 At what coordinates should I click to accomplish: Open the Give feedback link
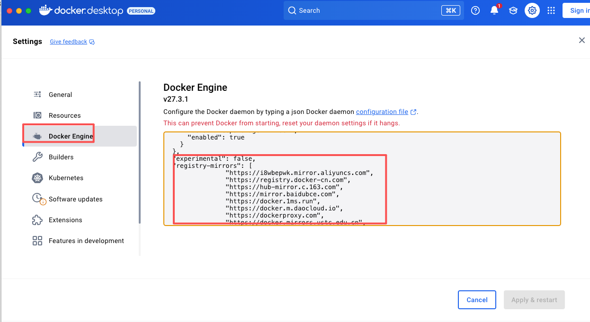tap(68, 42)
